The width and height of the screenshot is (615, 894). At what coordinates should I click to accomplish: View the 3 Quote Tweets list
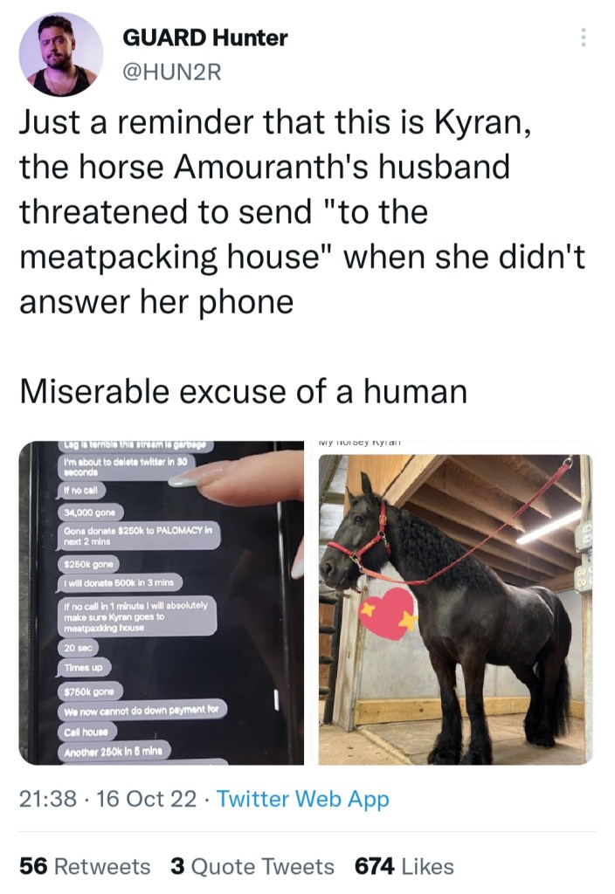tap(252, 867)
